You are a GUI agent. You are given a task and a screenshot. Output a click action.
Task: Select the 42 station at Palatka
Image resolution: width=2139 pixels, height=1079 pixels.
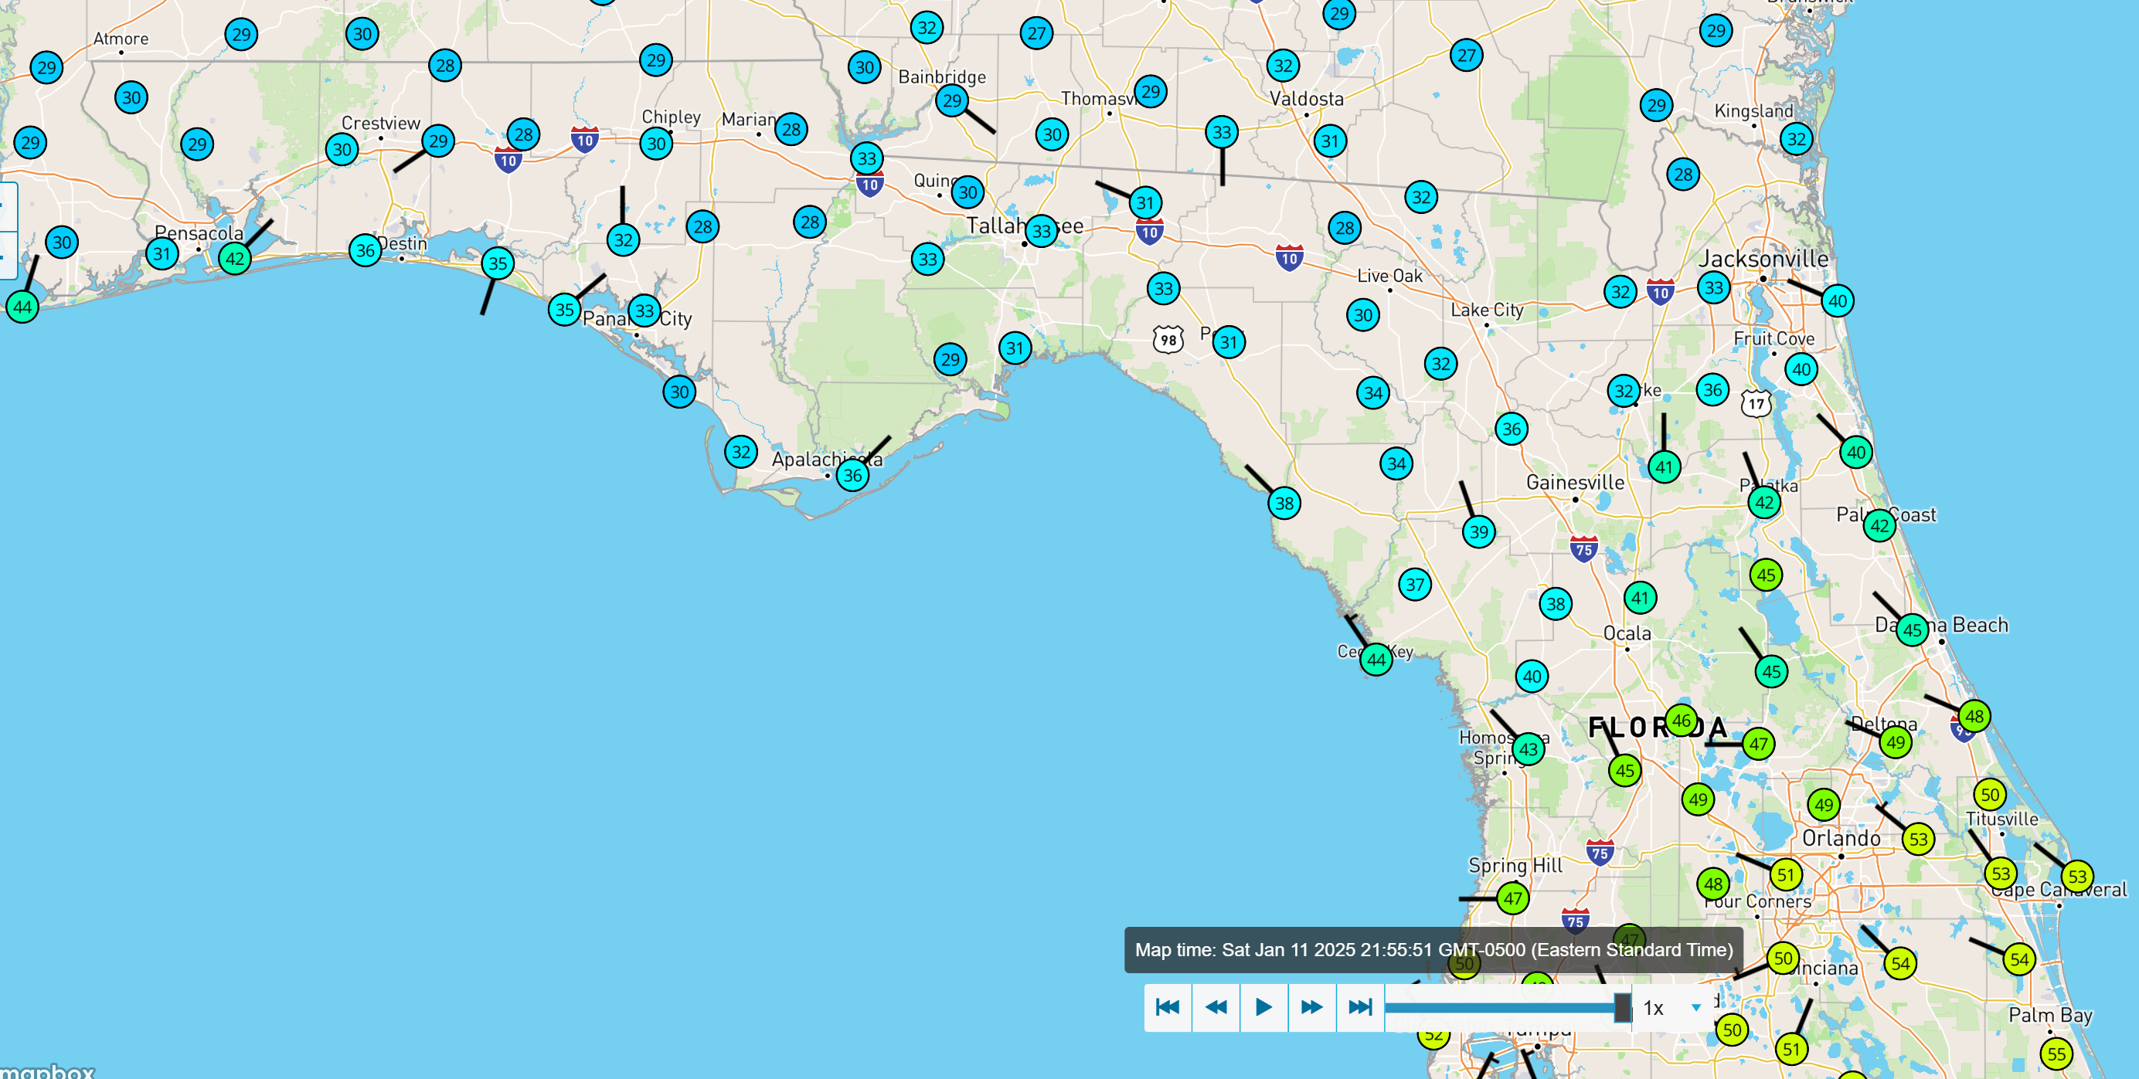point(1764,502)
